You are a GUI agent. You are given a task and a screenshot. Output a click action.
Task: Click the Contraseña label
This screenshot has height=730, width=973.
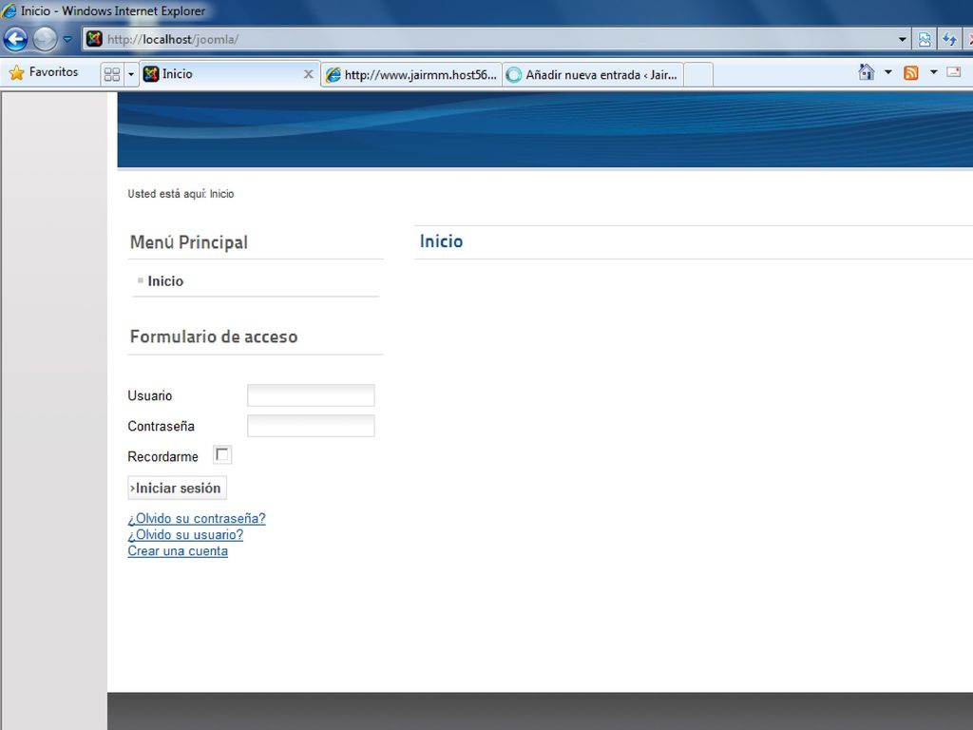162,426
